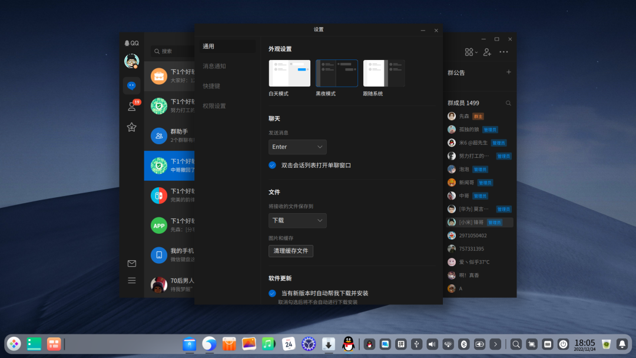Open the QQ messages chat bubble icon
This screenshot has width=636, height=358.
(131, 85)
